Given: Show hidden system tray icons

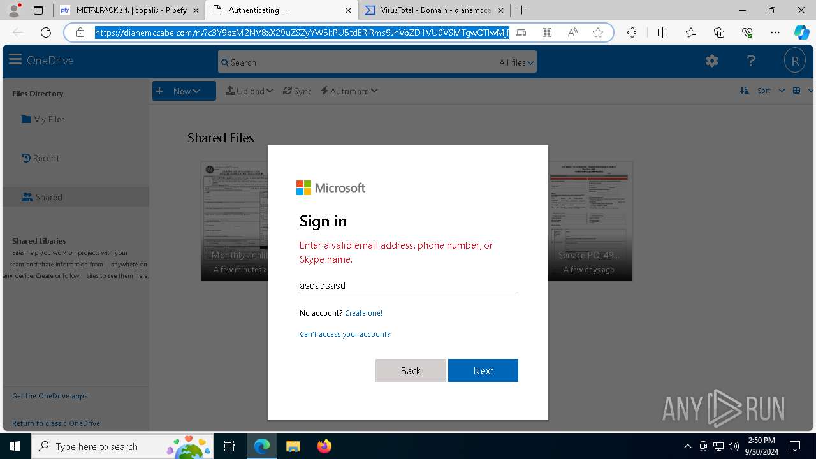Looking at the screenshot, I should pyautogui.click(x=687, y=446).
